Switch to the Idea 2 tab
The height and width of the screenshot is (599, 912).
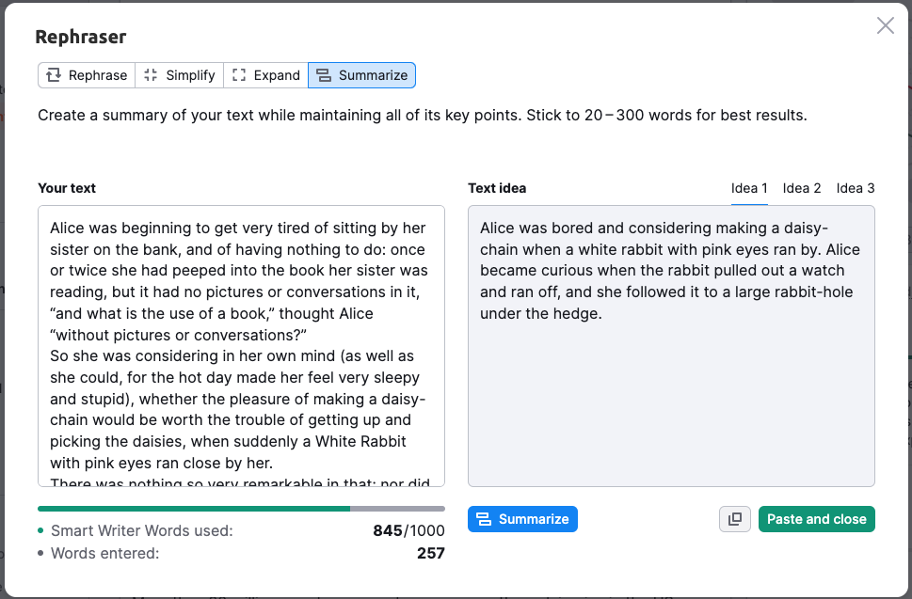coord(802,188)
